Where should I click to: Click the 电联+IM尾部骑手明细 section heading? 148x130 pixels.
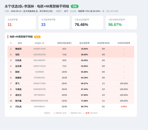pos(21,37)
